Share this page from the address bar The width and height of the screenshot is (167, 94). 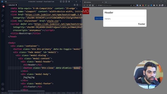(x=131, y=5)
